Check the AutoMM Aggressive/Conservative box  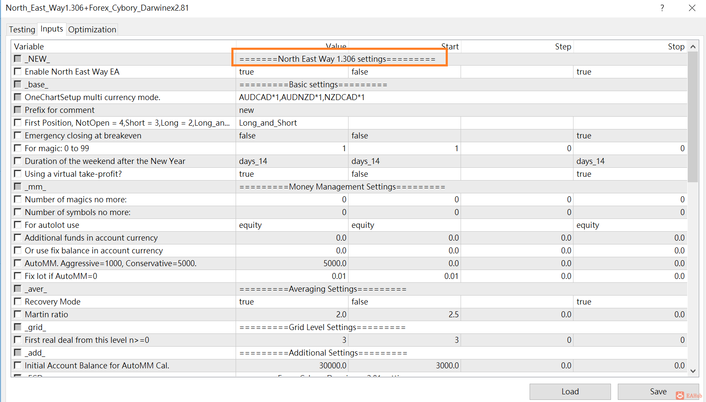coord(18,263)
